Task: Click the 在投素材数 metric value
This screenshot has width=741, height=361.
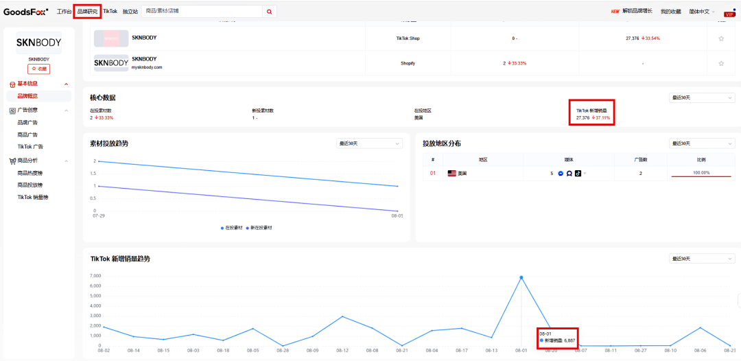Action: tap(102, 117)
